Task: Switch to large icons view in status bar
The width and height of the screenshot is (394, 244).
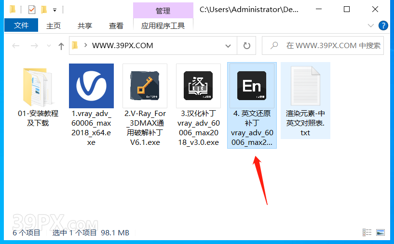Action: pyautogui.click(x=380, y=232)
